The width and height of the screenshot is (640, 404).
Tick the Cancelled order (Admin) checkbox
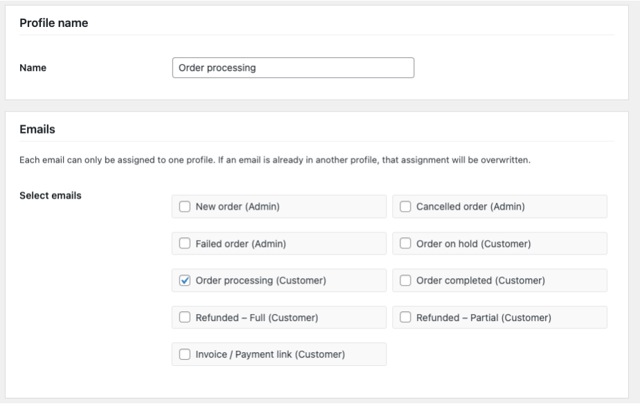point(405,206)
